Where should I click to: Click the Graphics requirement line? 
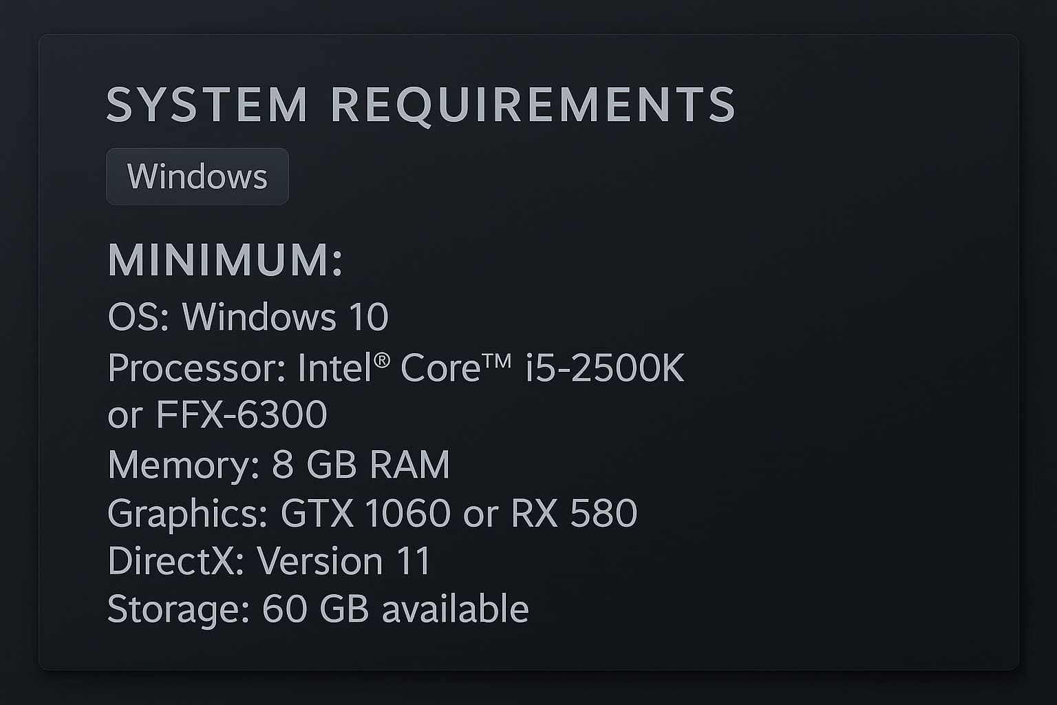click(x=372, y=513)
